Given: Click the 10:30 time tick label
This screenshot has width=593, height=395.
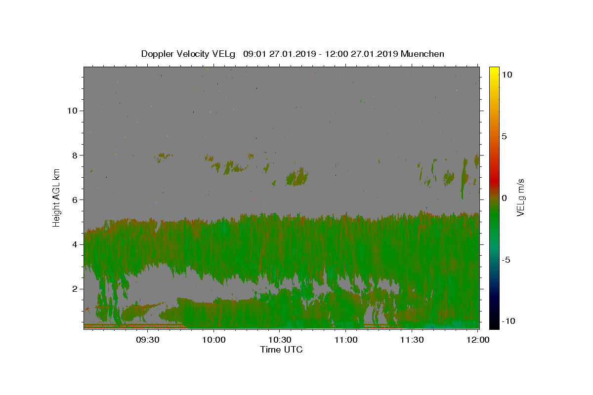Looking at the screenshot, I should point(280,340).
